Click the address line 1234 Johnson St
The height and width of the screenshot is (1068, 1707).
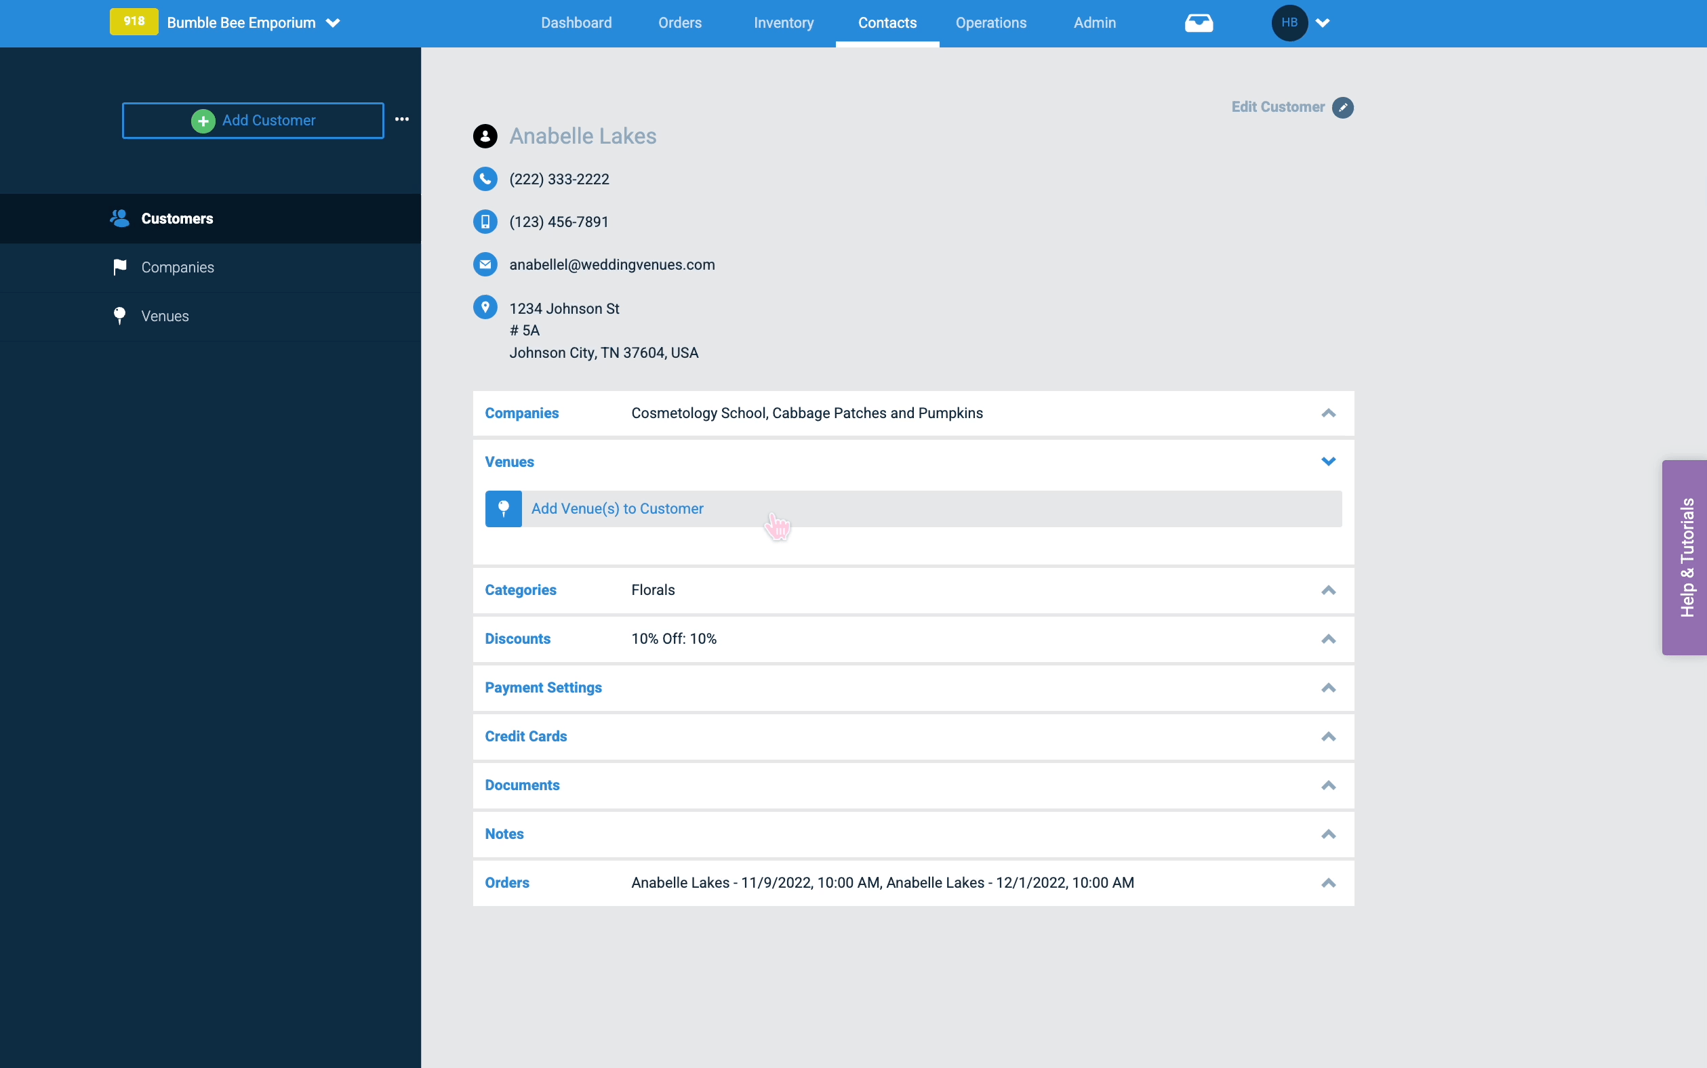[x=564, y=308]
